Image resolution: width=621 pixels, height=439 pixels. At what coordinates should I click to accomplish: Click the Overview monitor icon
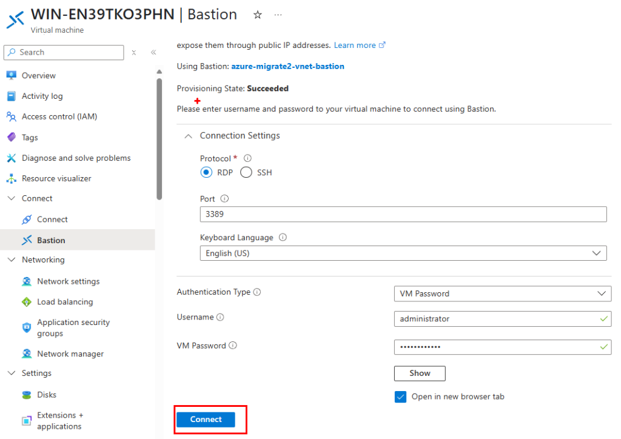pyautogui.click(x=12, y=75)
